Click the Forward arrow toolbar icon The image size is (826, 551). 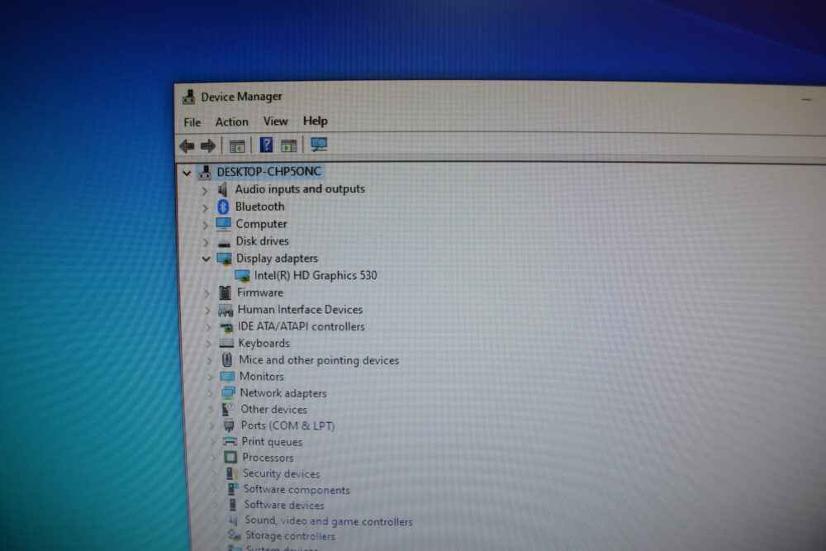point(208,146)
